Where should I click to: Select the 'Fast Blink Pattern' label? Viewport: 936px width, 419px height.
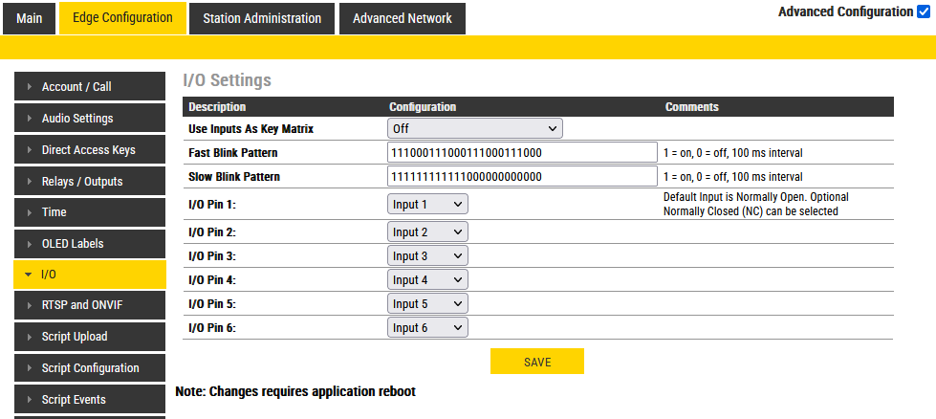(x=233, y=153)
